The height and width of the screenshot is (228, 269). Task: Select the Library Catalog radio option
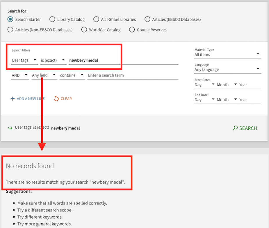point(52,20)
